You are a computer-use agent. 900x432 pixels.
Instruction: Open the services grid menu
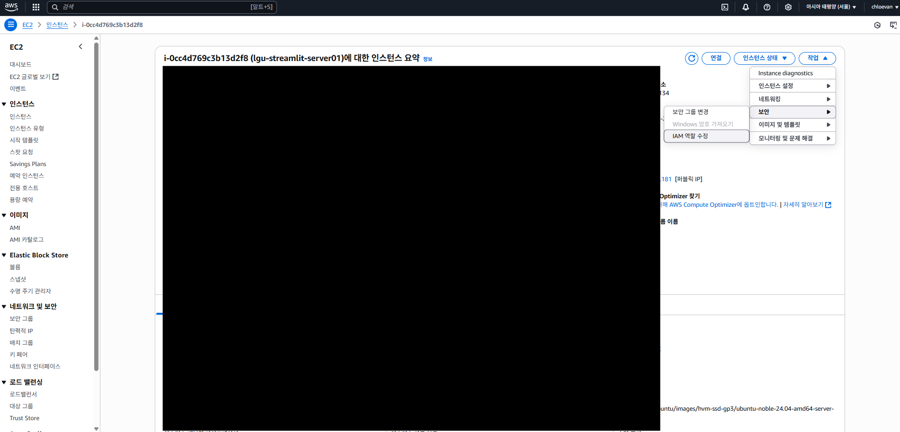pyautogui.click(x=36, y=7)
